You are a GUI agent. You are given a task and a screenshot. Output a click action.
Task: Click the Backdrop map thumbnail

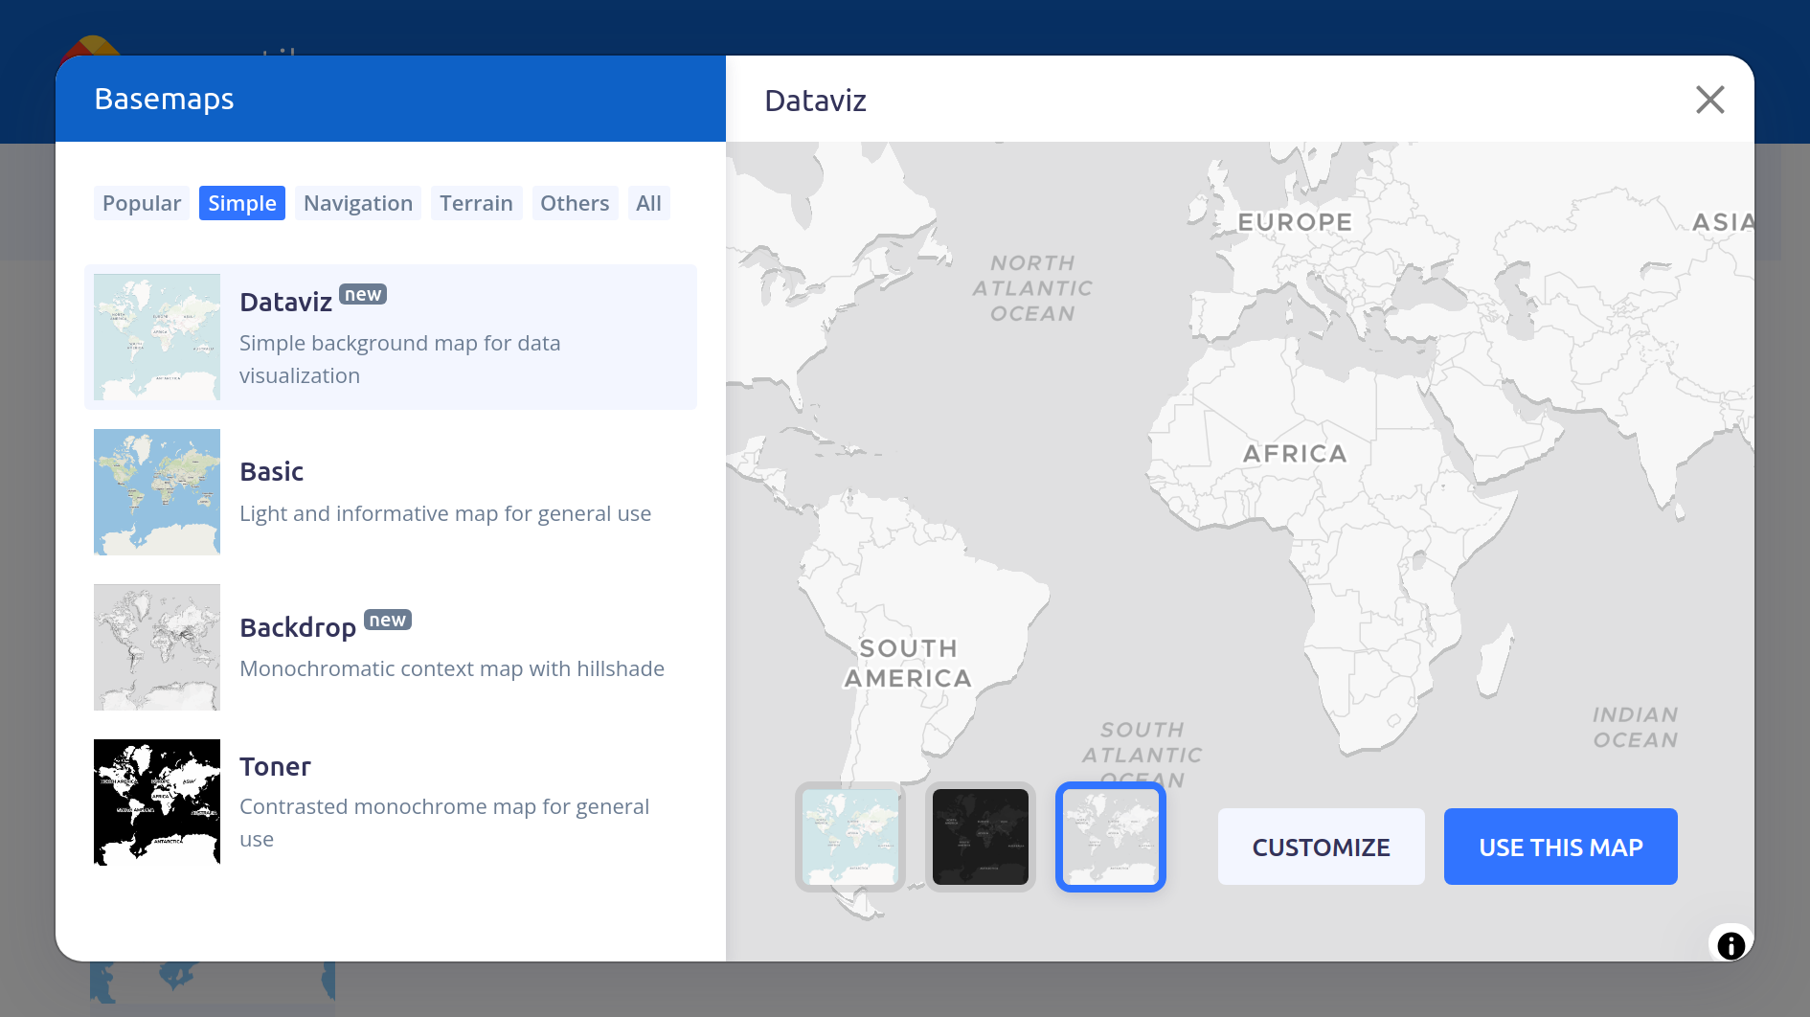click(x=157, y=647)
